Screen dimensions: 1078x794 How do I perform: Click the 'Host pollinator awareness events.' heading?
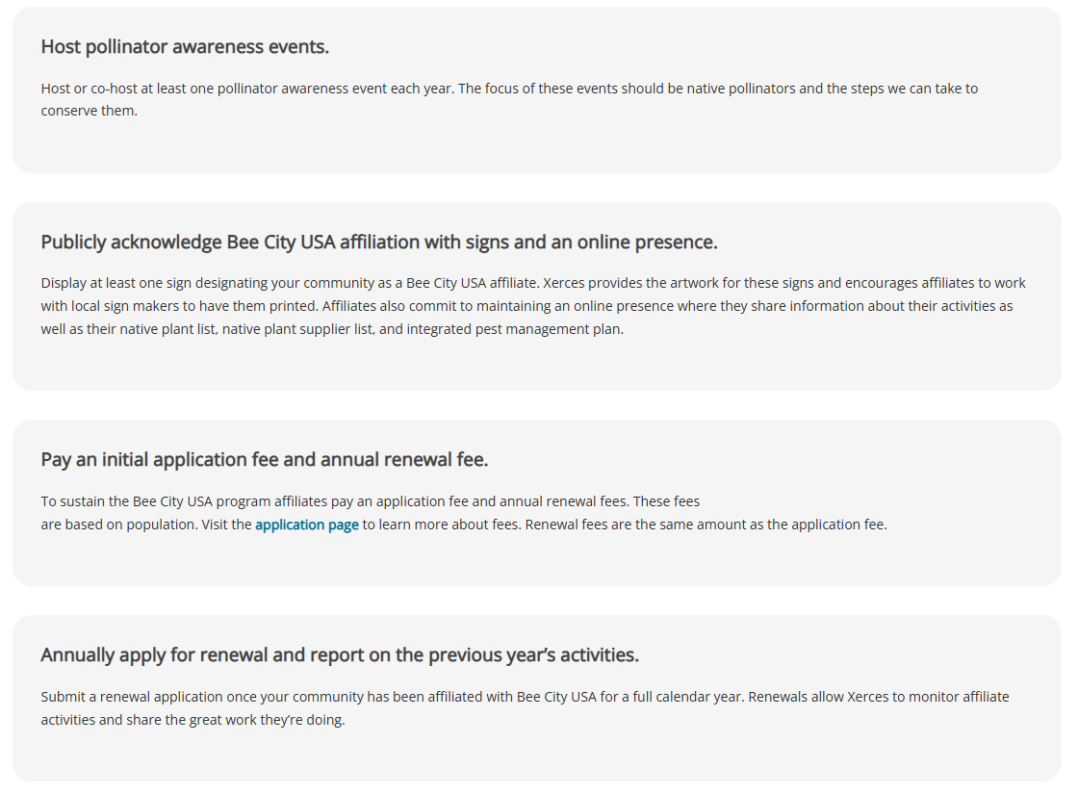click(185, 47)
